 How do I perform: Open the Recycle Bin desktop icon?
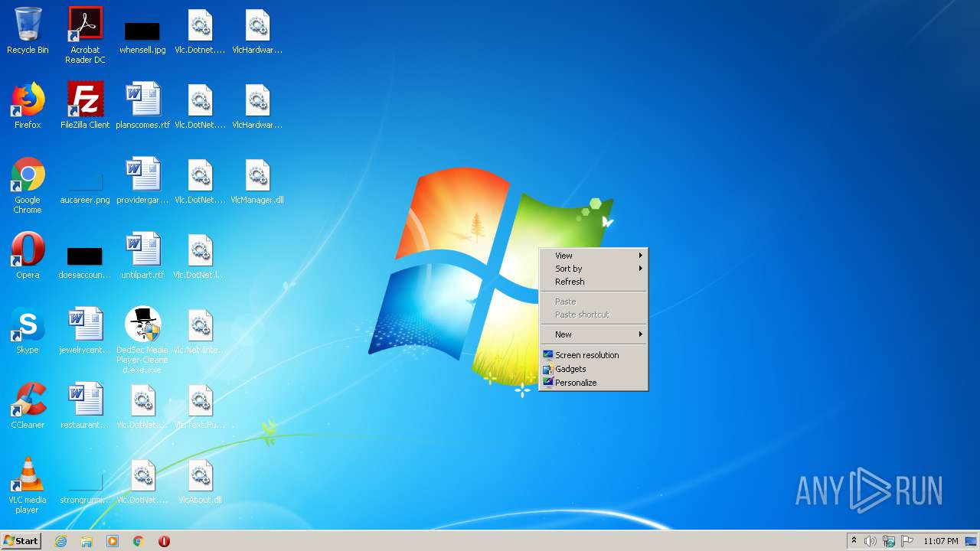tap(28, 31)
